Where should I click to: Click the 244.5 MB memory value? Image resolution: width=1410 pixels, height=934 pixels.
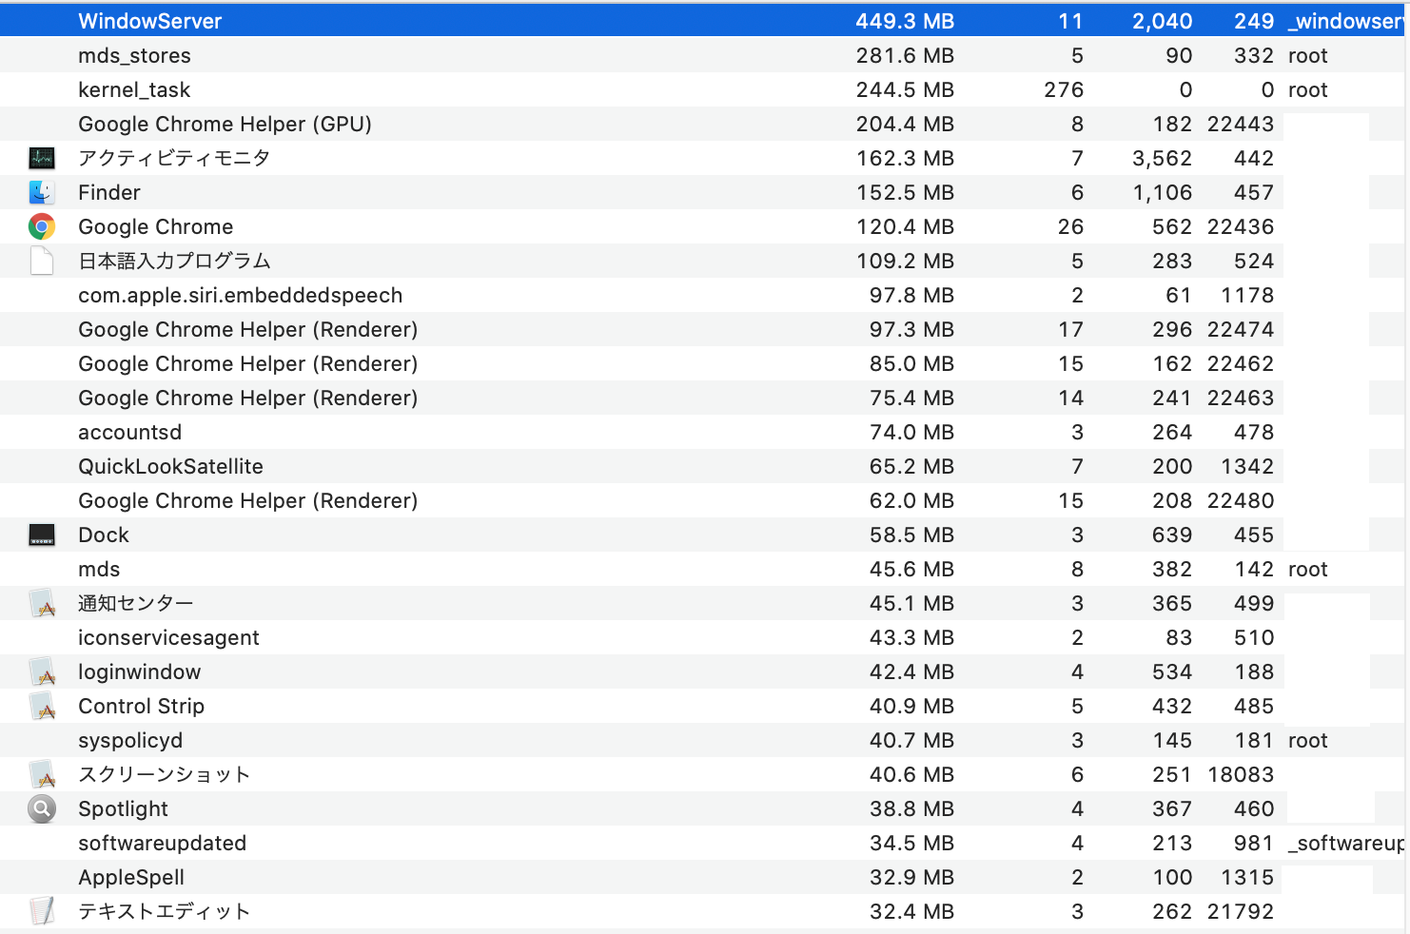tap(905, 89)
